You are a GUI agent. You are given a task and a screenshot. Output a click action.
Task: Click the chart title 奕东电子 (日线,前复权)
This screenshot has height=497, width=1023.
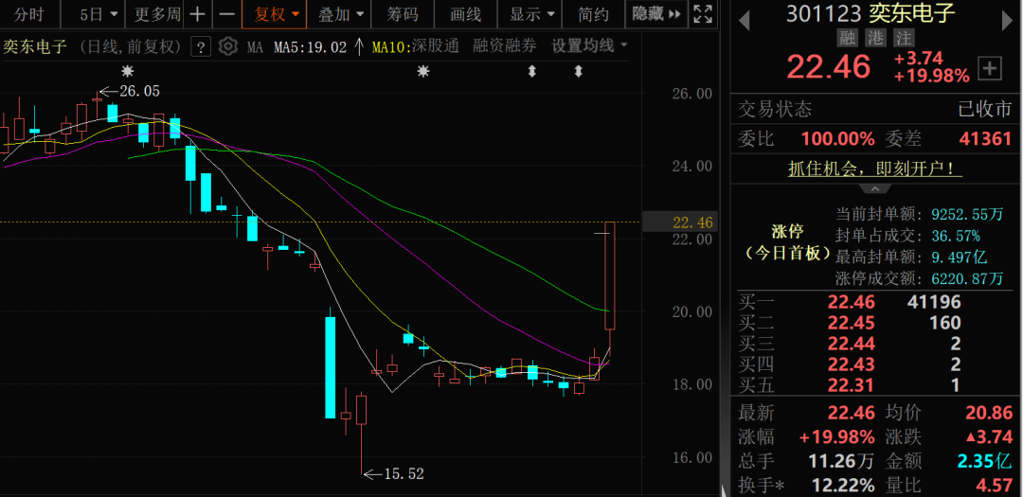click(x=91, y=46)
